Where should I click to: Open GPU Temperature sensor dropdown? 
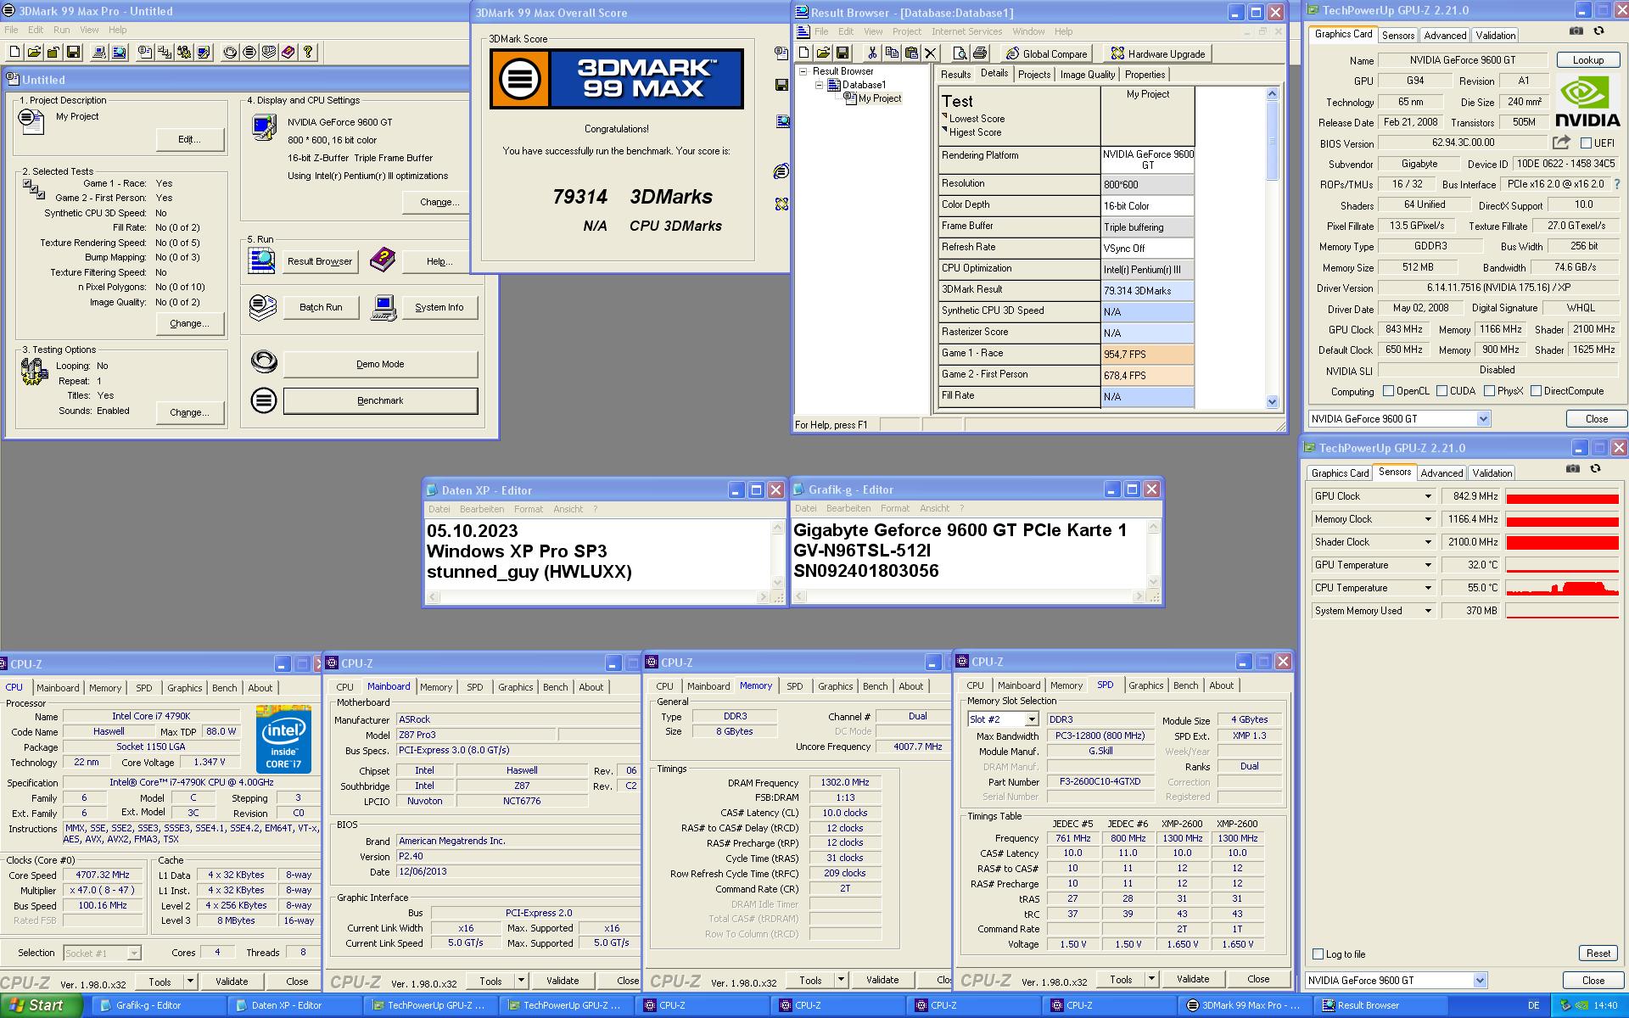coord(1427,565)
